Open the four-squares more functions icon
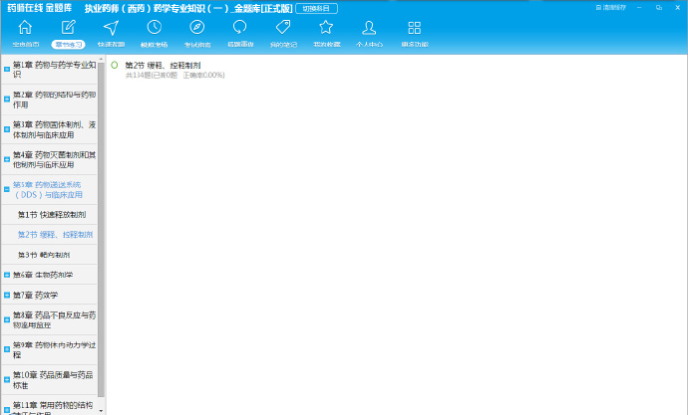This screenshot has width=688, height=415. (414, 28)
